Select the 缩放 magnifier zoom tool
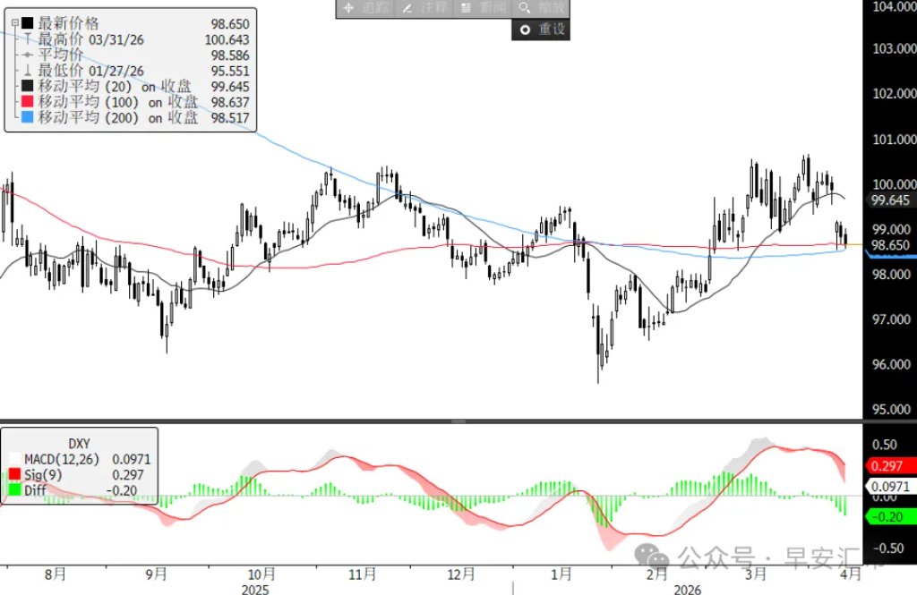The height and width of the screenshot is (595, 917). point(539,10)
